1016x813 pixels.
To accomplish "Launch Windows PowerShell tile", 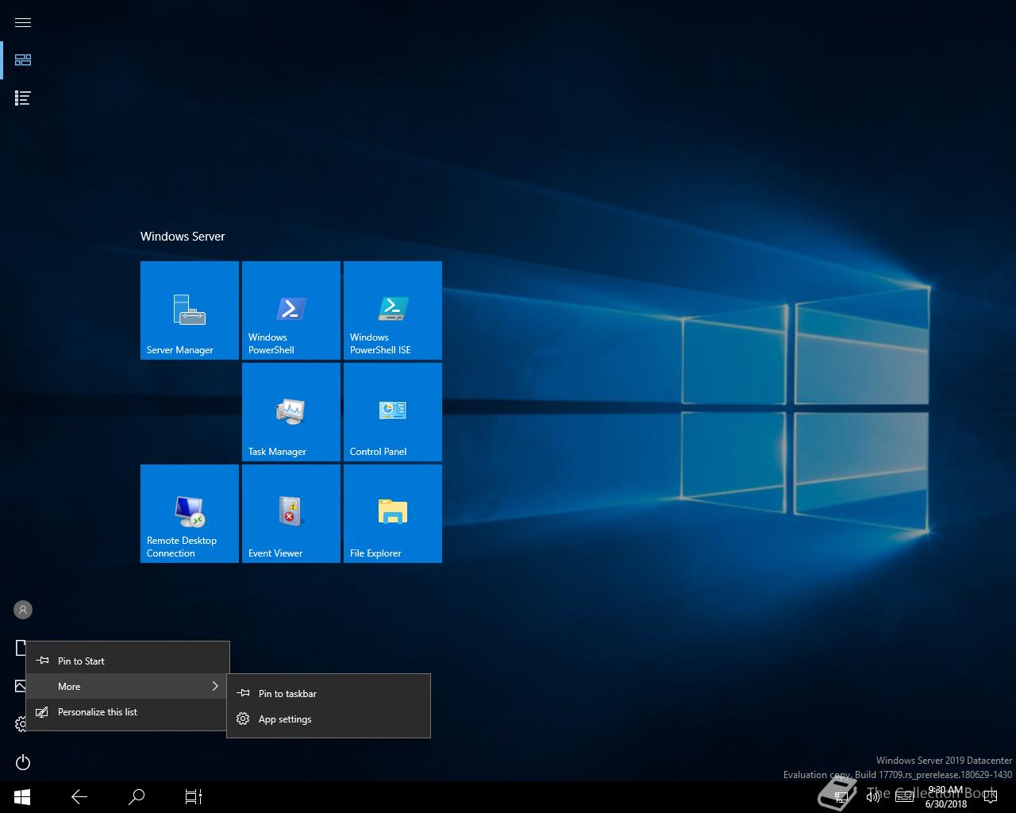I will [x=291, y=310].
